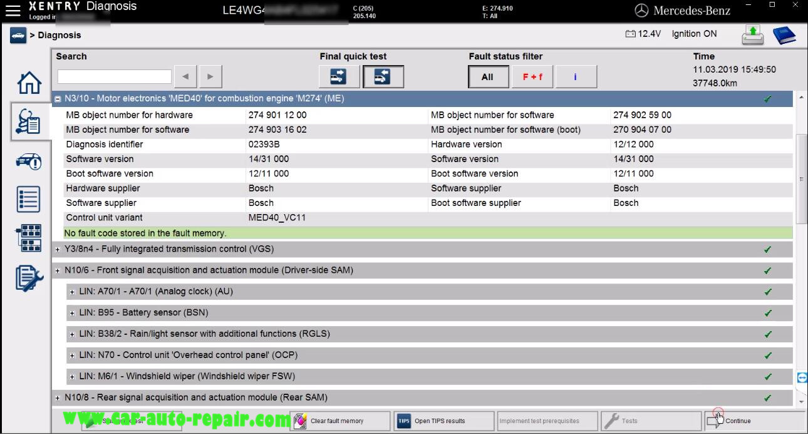
Task: Open the vehicle warning sidebar icon
Action: tap(29, 161)
